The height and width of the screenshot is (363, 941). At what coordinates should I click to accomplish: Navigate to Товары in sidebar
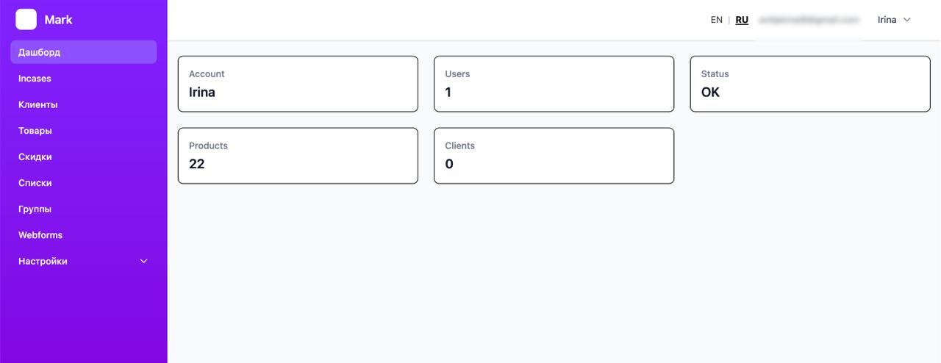click(x=35, y=131)
